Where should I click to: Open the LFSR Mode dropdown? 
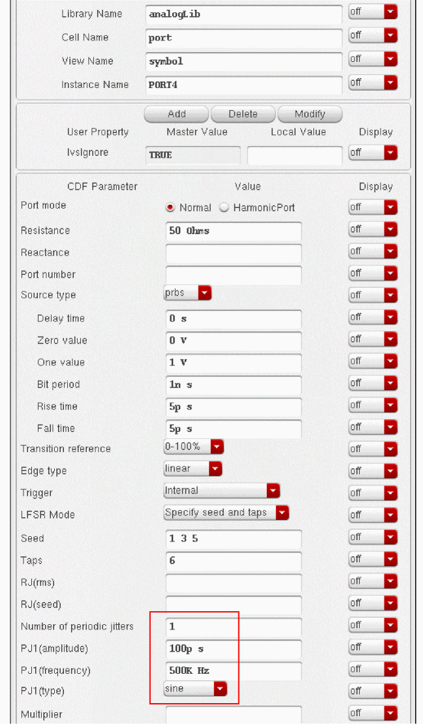pos(226,513)
